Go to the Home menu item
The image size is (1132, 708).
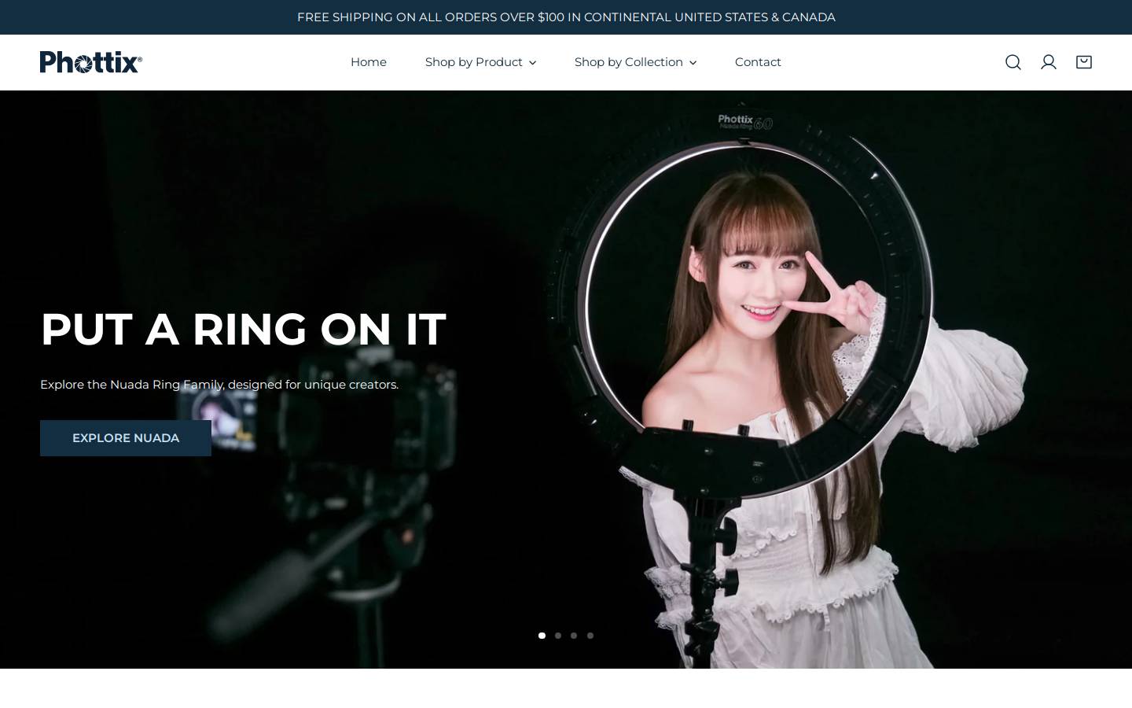point(369,62)
